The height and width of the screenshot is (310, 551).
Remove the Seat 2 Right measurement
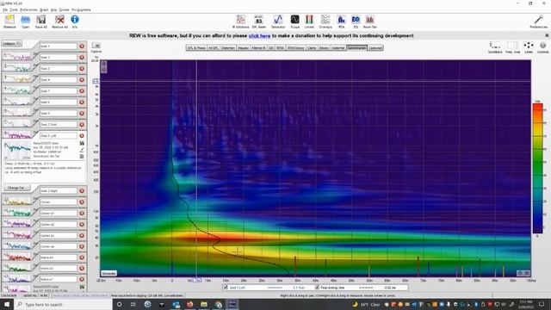82,190
